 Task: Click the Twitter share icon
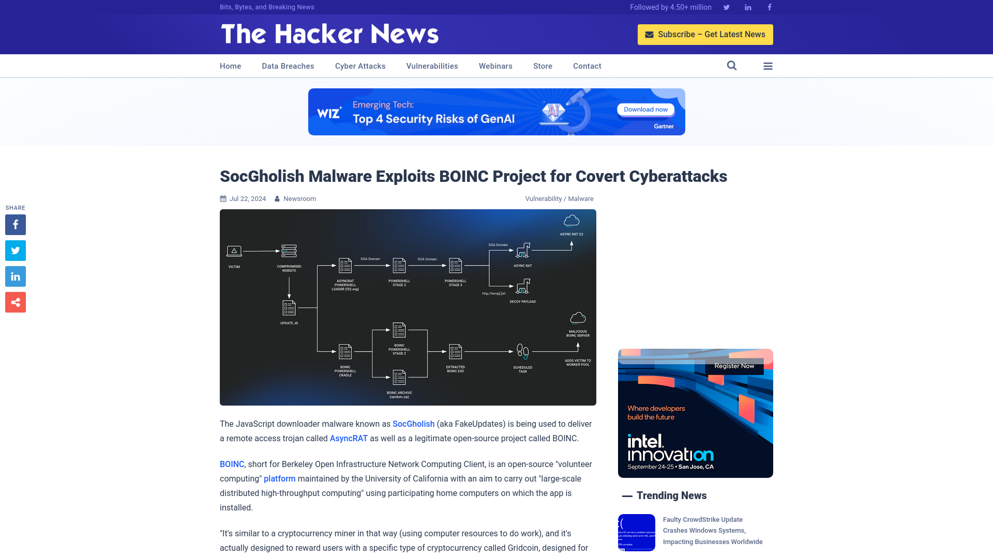[x=15, y=250]
